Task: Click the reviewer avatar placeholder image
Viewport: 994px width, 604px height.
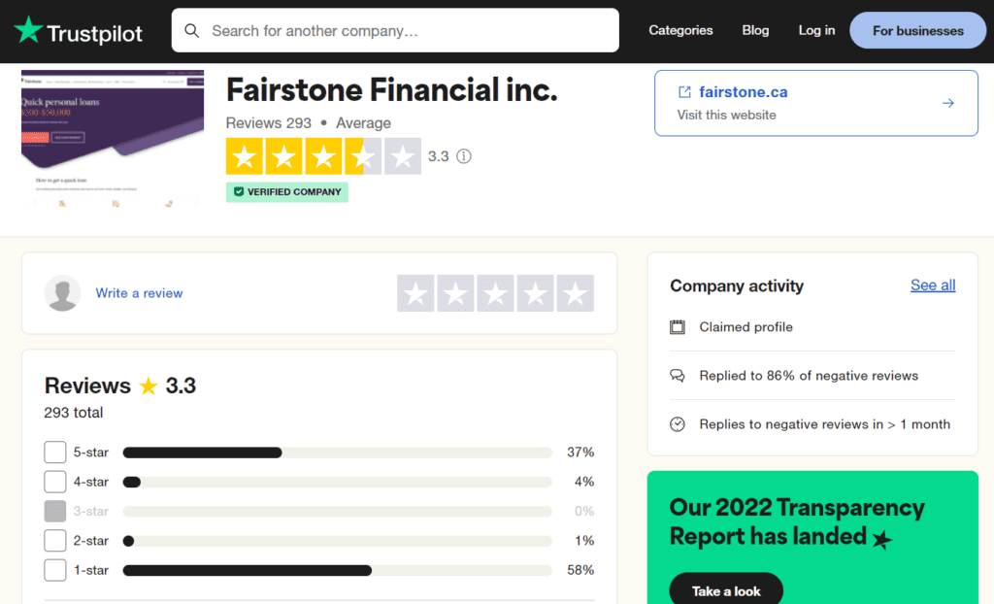Action: pyautogui.click(x=62, y=292)
